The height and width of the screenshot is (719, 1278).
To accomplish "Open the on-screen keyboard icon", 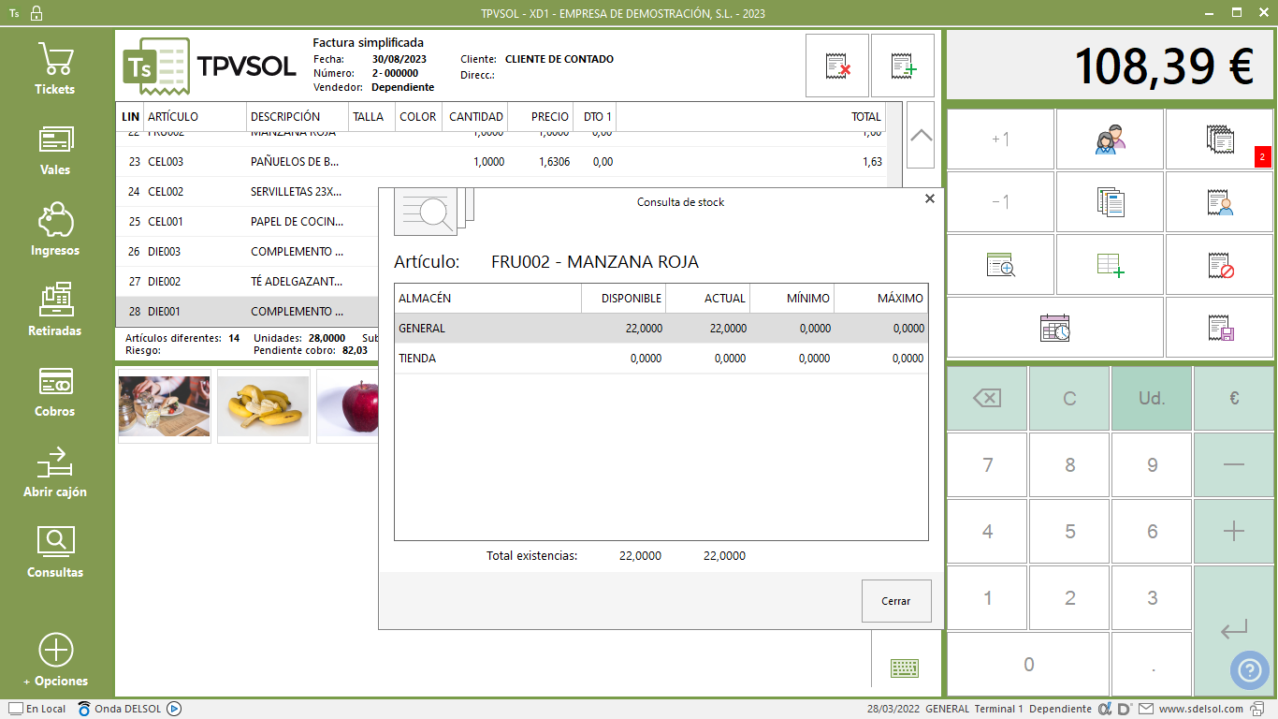I will 904,668.
